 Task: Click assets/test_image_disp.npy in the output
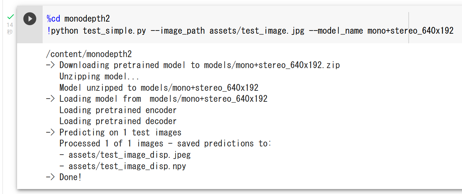coord(127,166)
